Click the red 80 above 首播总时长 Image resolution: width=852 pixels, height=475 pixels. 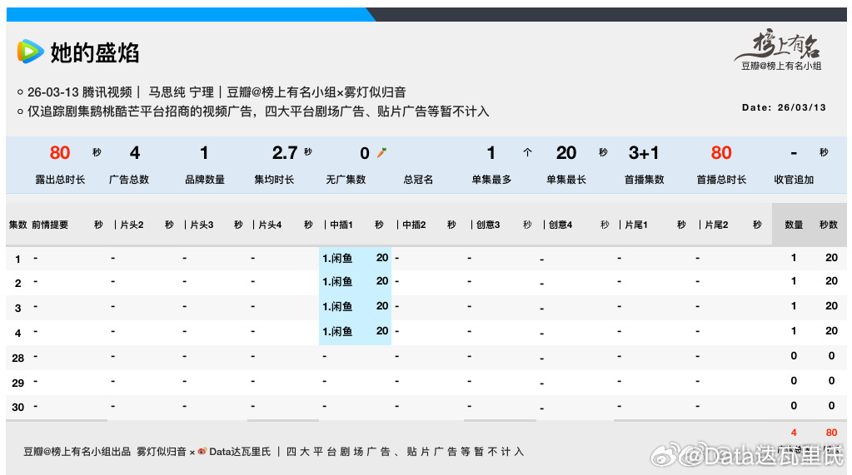coord(721,152)
